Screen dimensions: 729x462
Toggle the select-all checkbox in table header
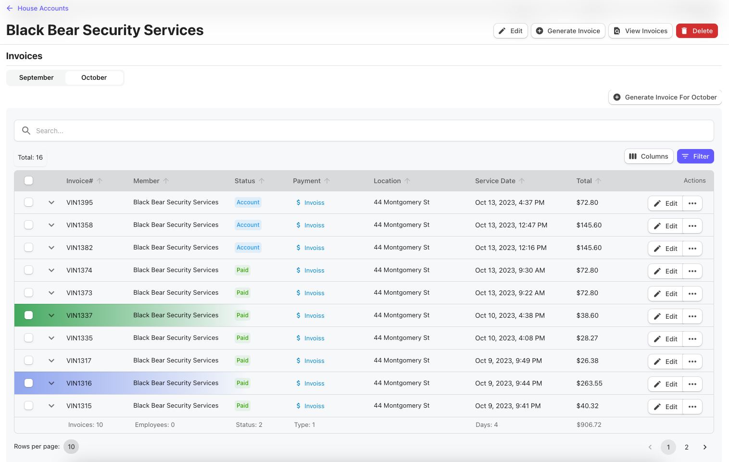[x=28, y=180]
